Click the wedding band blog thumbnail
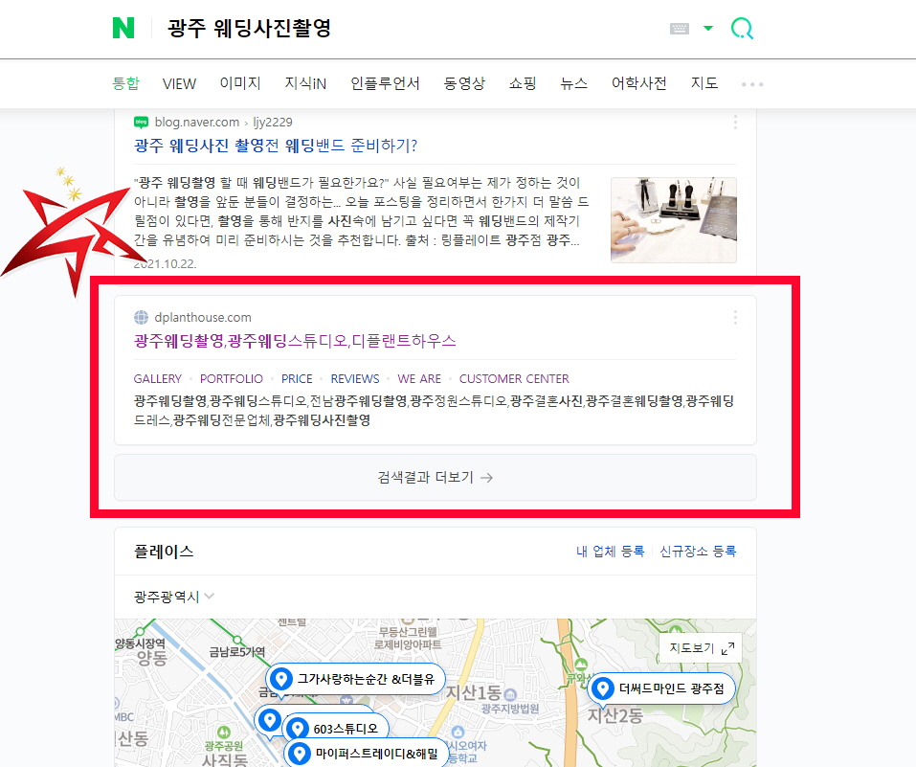916x767 pixels. click(674, 220)
